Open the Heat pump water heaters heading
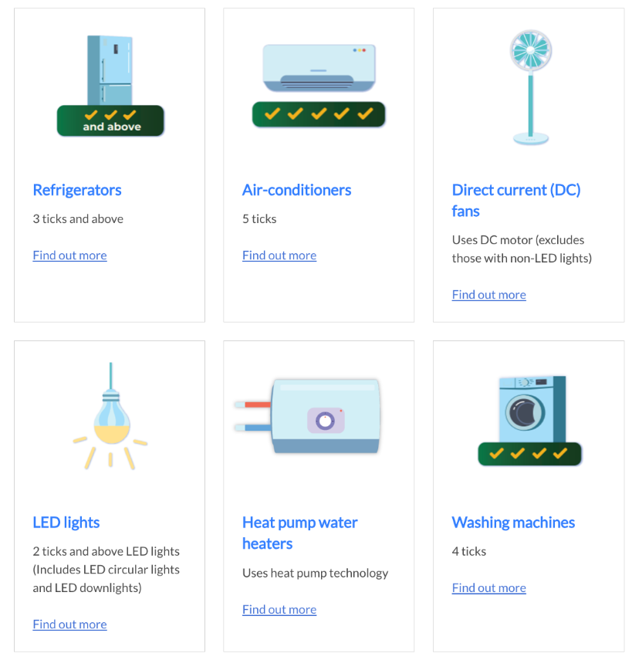The height and width of the screenshot is (660, 632). [299, 533]
